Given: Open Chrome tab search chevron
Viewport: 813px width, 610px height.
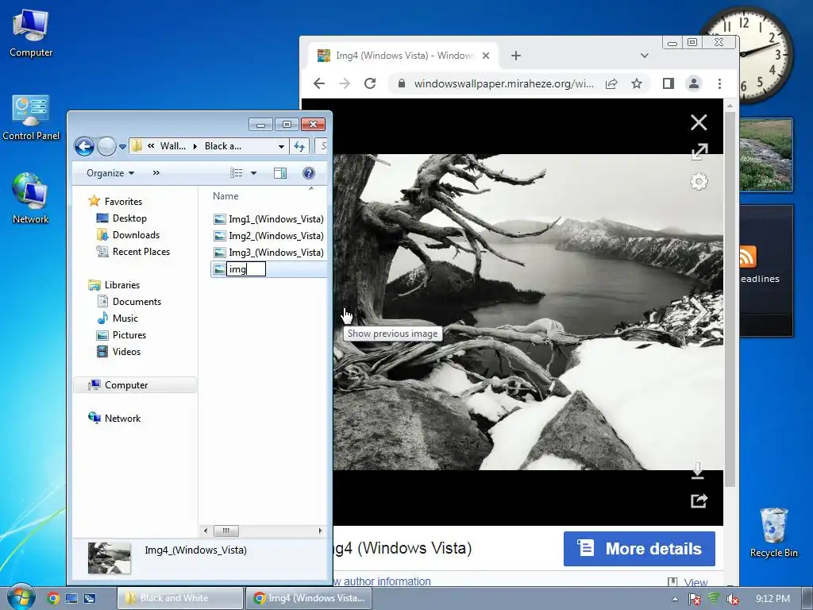Looking at the screenshot, I should (x=645, y=56).
